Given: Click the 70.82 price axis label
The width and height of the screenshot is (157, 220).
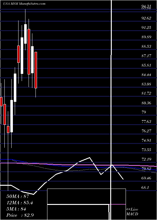Looking at the screenshot, I should tap(146, 169).
